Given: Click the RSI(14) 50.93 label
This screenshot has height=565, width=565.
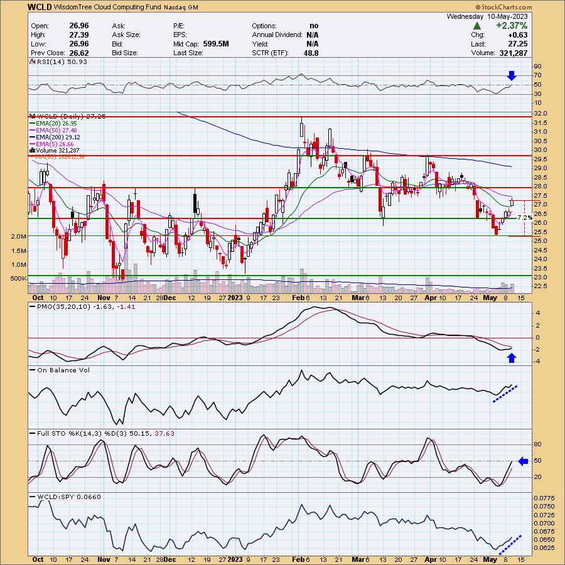Looking at the screenshot, I should 62,62.
